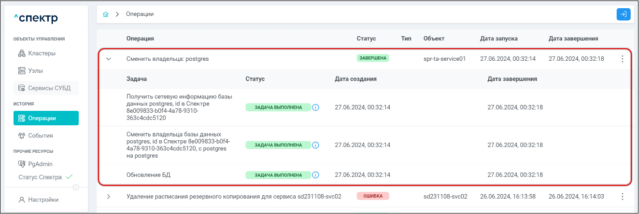Click the logout icon button
Image resolution: width=639 pixels, height=214 pixels.
[624, 14]
